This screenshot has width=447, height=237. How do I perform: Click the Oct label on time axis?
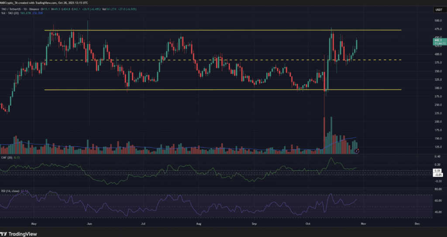[308, 223]
